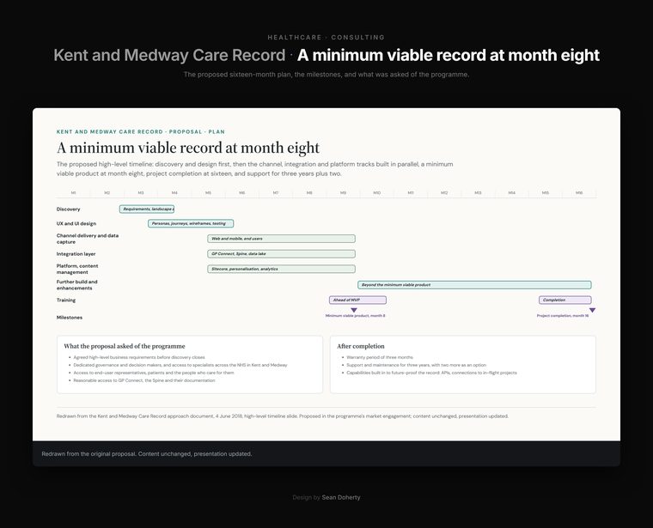Click the Project completion milestone triangle
653x528 pixels.
click(592, 310)
